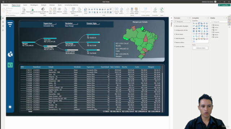Expand the Produtos table in Dados
The height and width of the screenshot is (129, 231).
click(212, 32)
